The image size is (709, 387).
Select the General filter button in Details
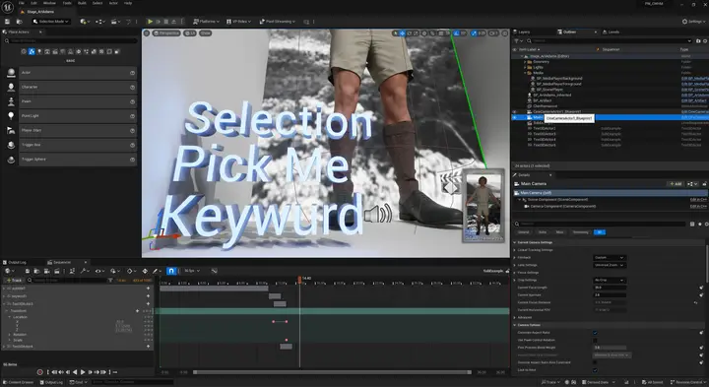coord(524,232)
